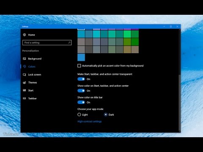
Task: Turn off Start and taskbar transparency toggle
Action: (81, 79)
